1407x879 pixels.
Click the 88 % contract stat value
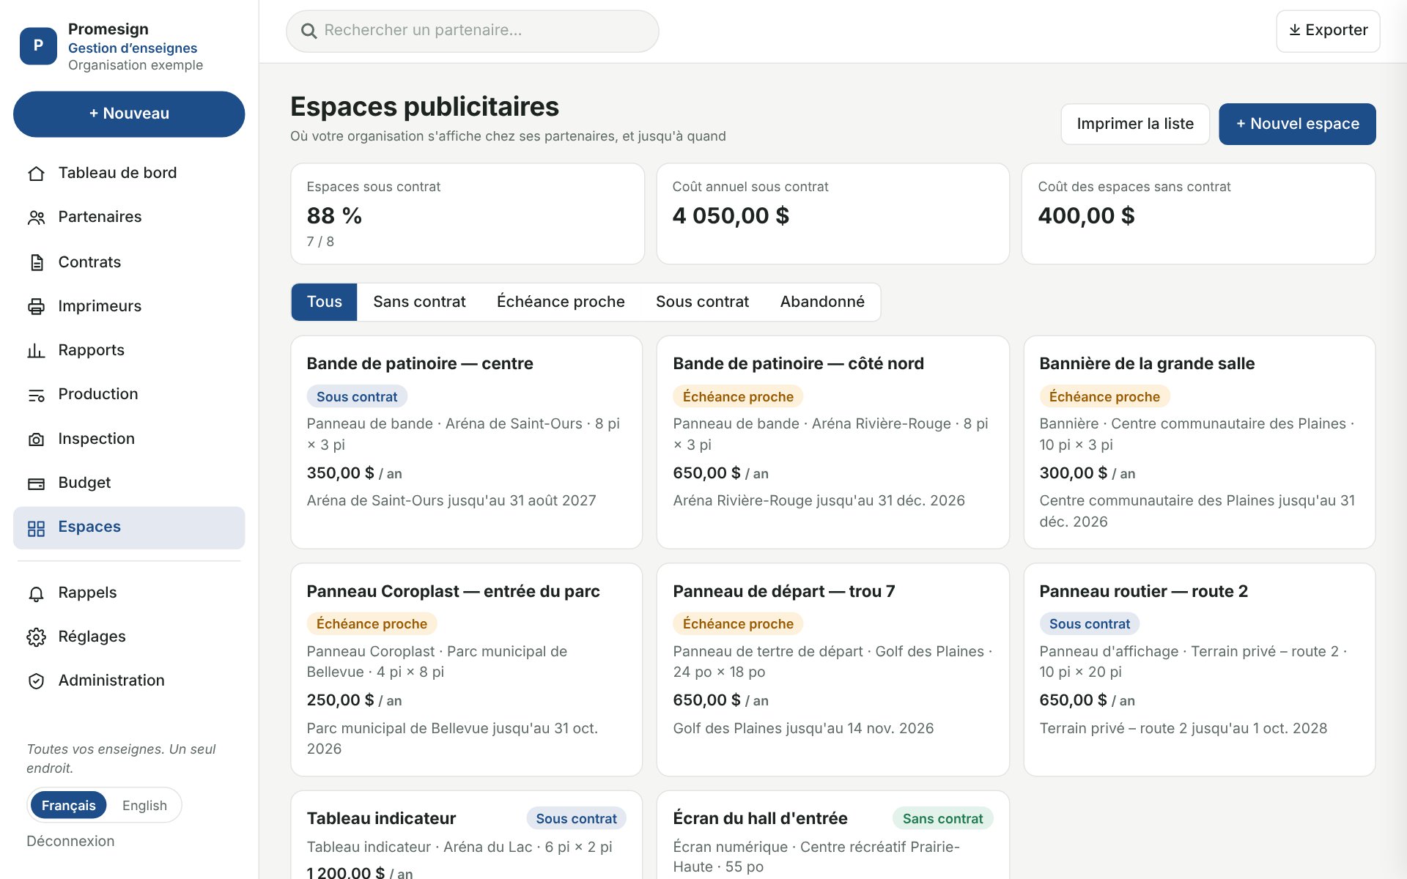click(x=334, y=216)
